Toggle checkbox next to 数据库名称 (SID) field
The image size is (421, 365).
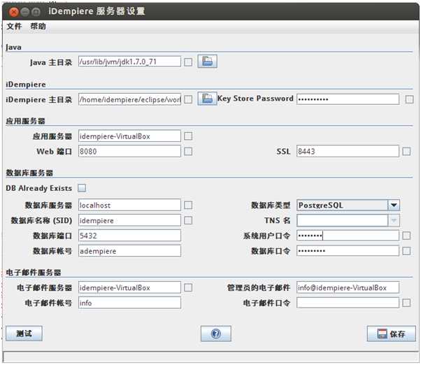(188, 221)
